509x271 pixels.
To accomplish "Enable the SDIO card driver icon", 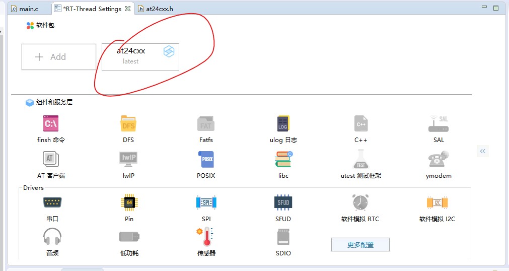I will pyautogui.click(x=283, y=237).
